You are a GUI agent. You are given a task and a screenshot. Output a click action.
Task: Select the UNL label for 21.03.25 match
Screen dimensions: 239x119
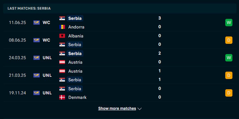click(x=47, y=75)
